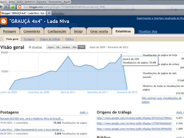The image size is (184, 138).
Task: Select the Agora time range button
Action: (x=51, y=47)
